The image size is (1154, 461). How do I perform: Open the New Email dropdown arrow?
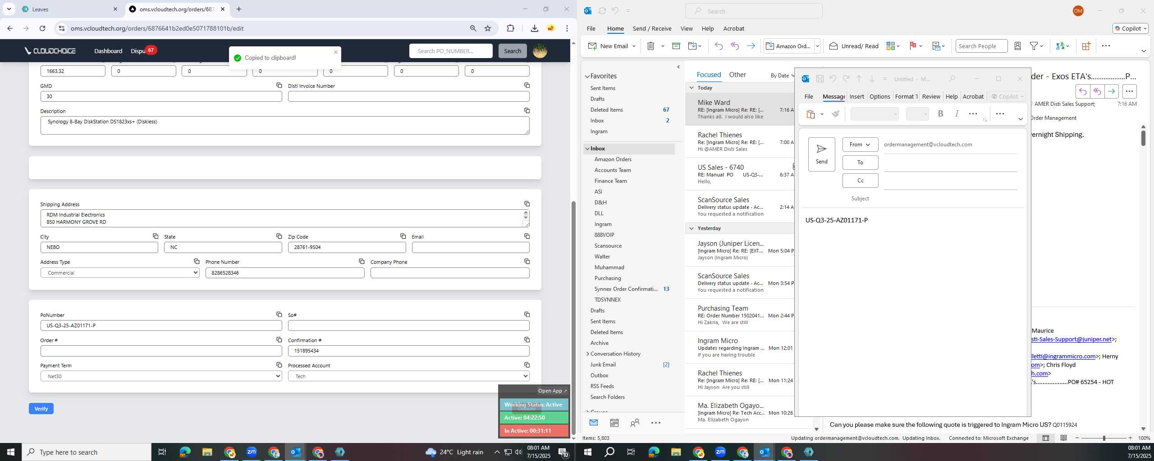633,46
